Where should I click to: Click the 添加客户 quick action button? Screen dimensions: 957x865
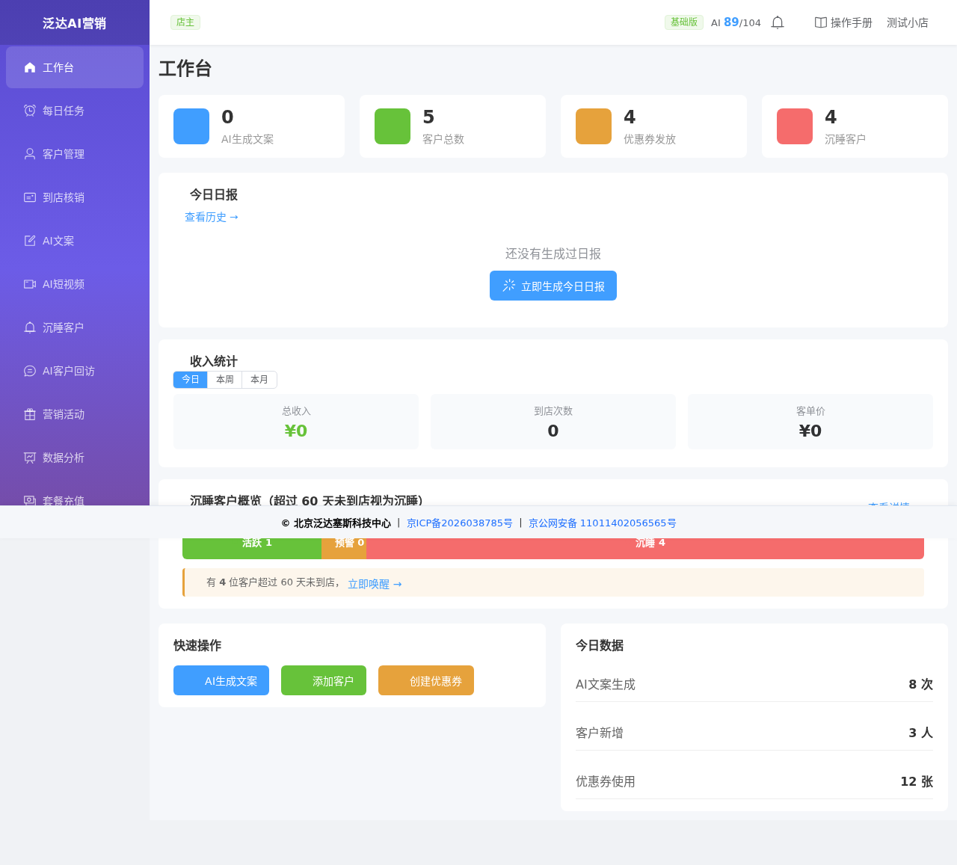pyautogui.click(x=324, y=680)
